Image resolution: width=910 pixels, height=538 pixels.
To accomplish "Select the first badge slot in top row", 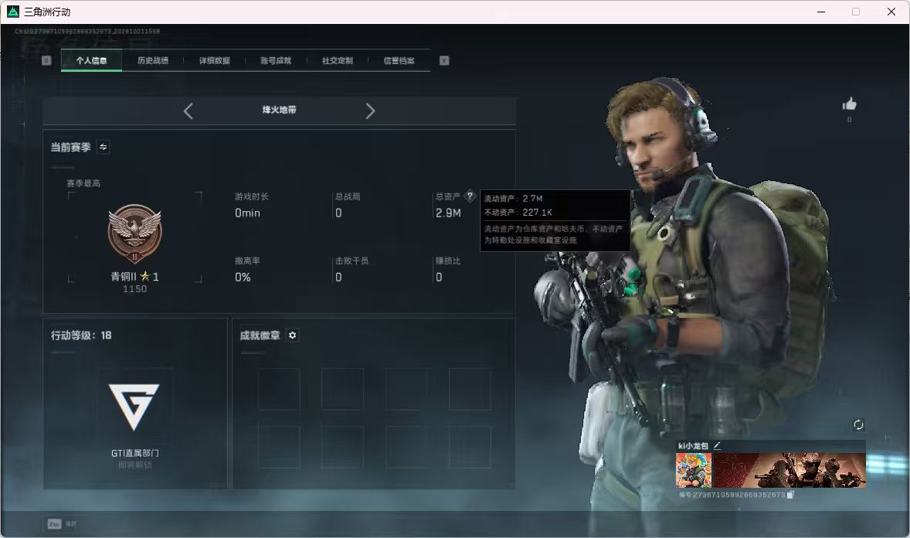I will click(x=279, y=389).
